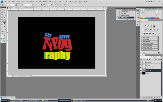
Task: Select Blending Change history state
Action: pos(125,15)
